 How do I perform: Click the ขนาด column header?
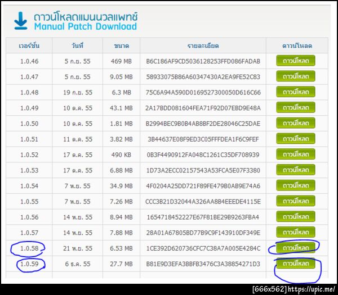point(122,46)
